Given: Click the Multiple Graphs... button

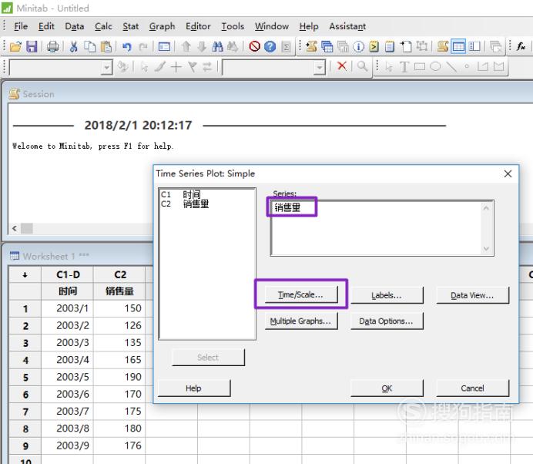Looking at the screenshot, I should [x=301, y=321].
